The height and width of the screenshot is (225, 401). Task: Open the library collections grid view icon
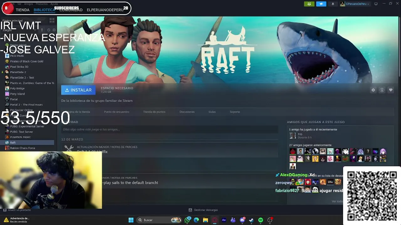tap(52, 20)
